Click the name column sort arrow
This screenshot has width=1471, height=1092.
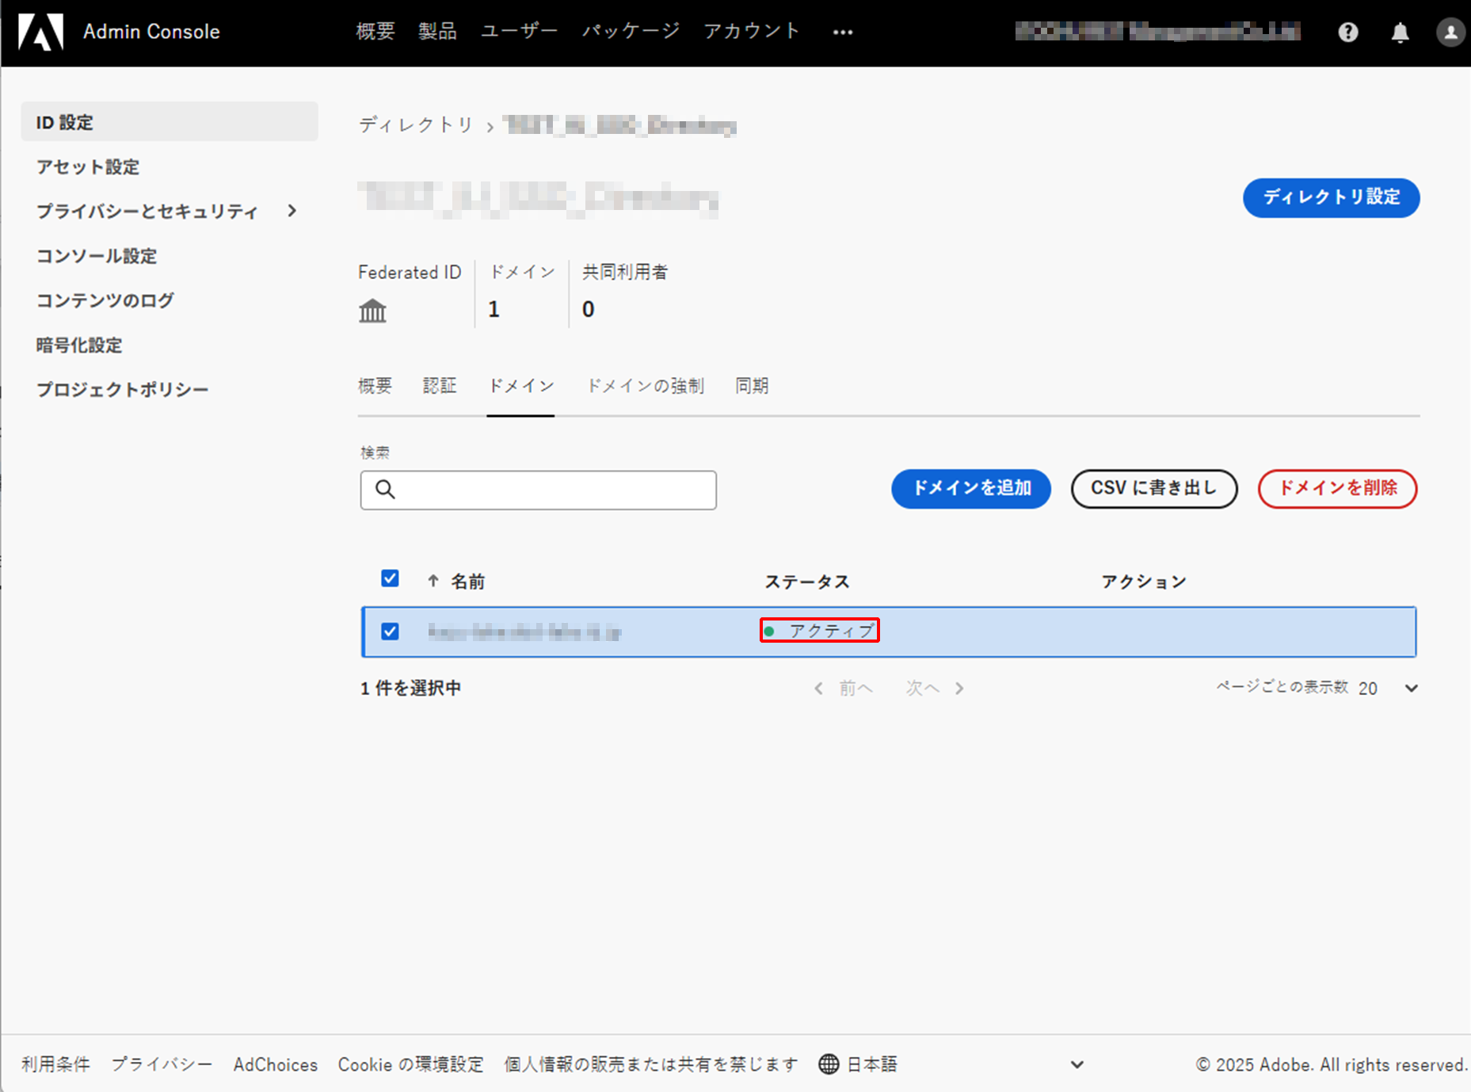[x=433, y=581]
